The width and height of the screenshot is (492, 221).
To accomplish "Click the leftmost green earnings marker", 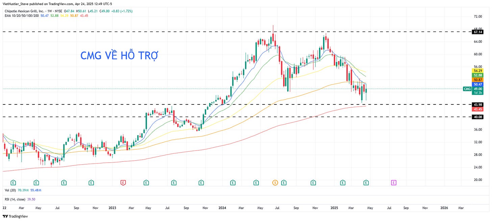I will click(13, 183).
